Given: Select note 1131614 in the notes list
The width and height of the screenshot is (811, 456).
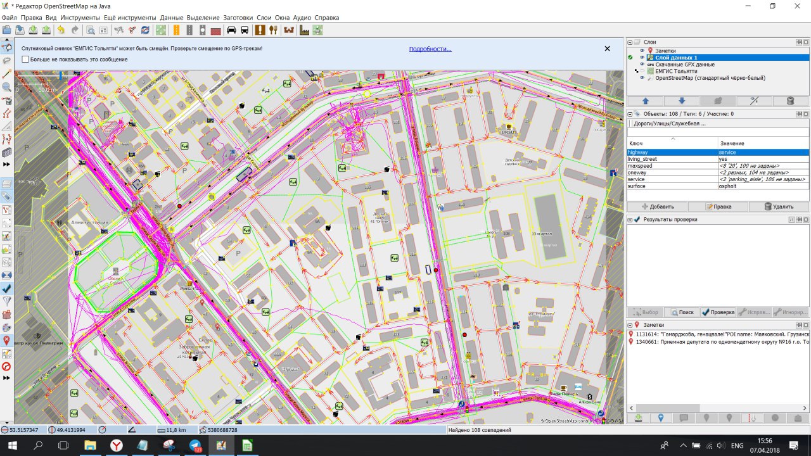Looking at the screenshot, I should coord(718,334).
